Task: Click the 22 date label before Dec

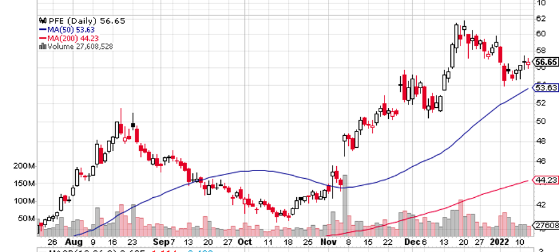Action: coord(389,242)
